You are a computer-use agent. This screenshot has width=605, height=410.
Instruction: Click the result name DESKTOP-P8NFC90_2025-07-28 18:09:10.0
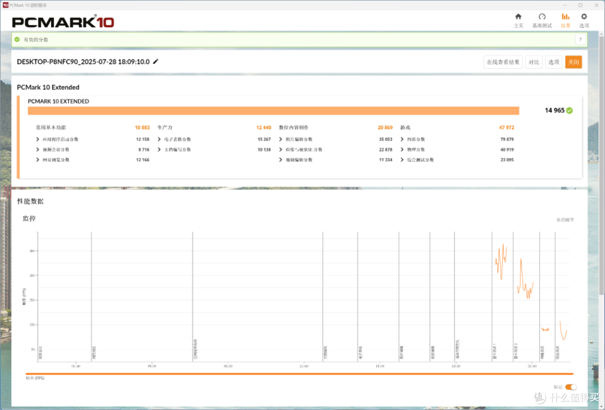83,62
